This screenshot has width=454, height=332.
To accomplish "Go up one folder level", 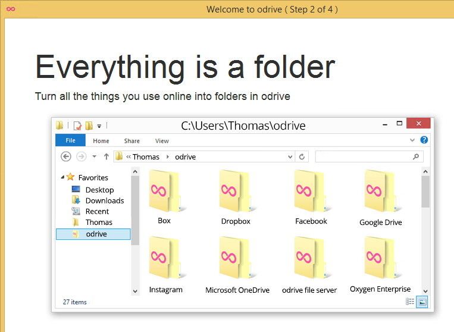I will (x=107, y=156).
